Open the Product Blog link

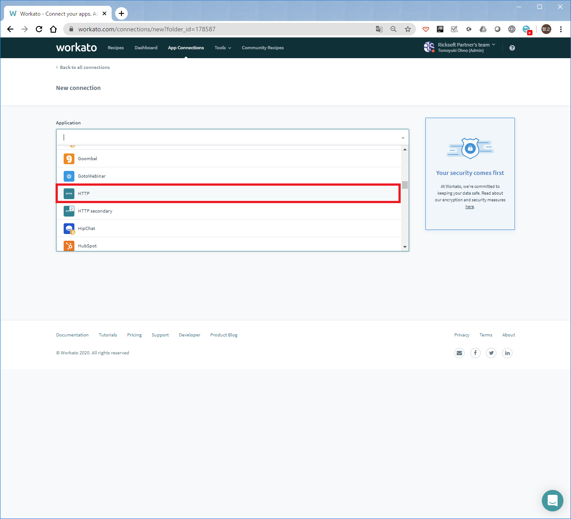pos(224,335)
